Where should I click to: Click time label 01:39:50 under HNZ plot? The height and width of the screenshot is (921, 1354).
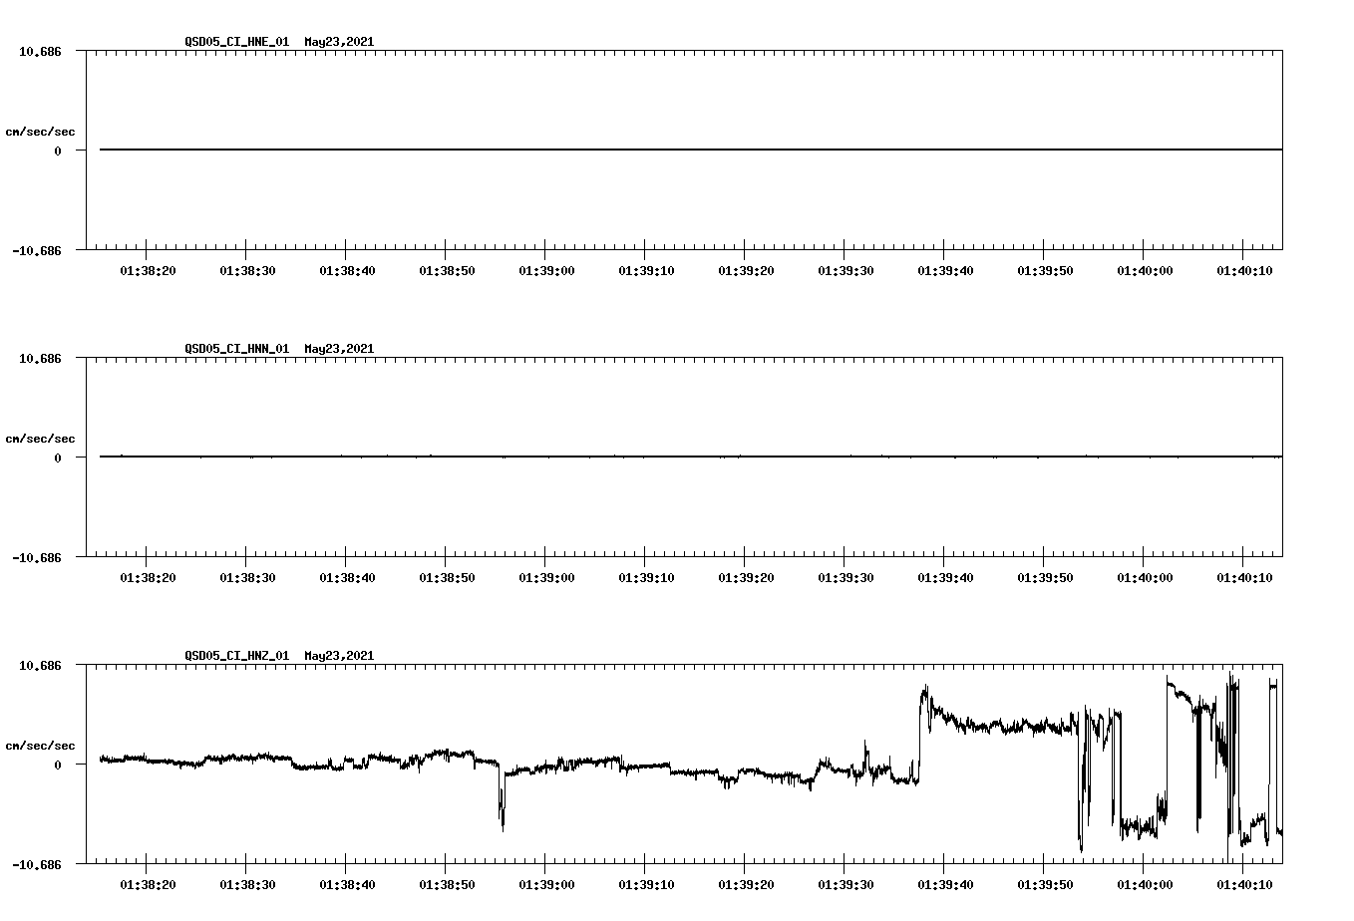click(x=1045, y=885)
